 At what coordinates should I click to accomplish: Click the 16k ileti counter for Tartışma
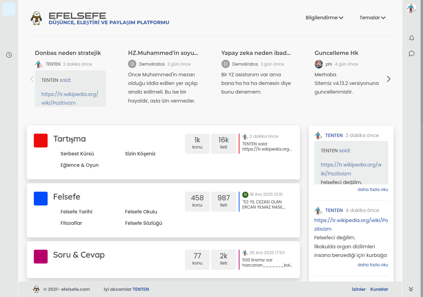tap(224, 143)
